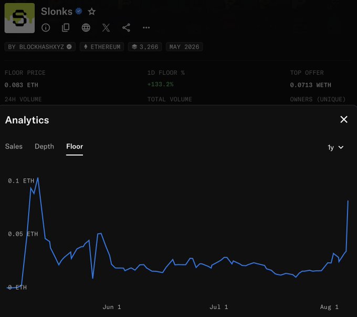Viewport: 357px width, 317px height.
Task: Click the TOTAL VOLUME label
Action: (170, 100)
